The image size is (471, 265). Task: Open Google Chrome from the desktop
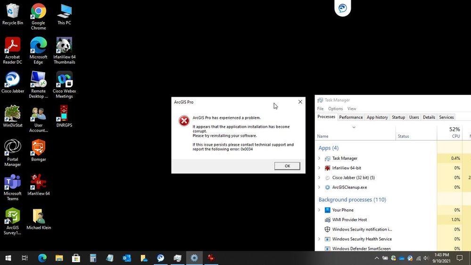[39, 17]
